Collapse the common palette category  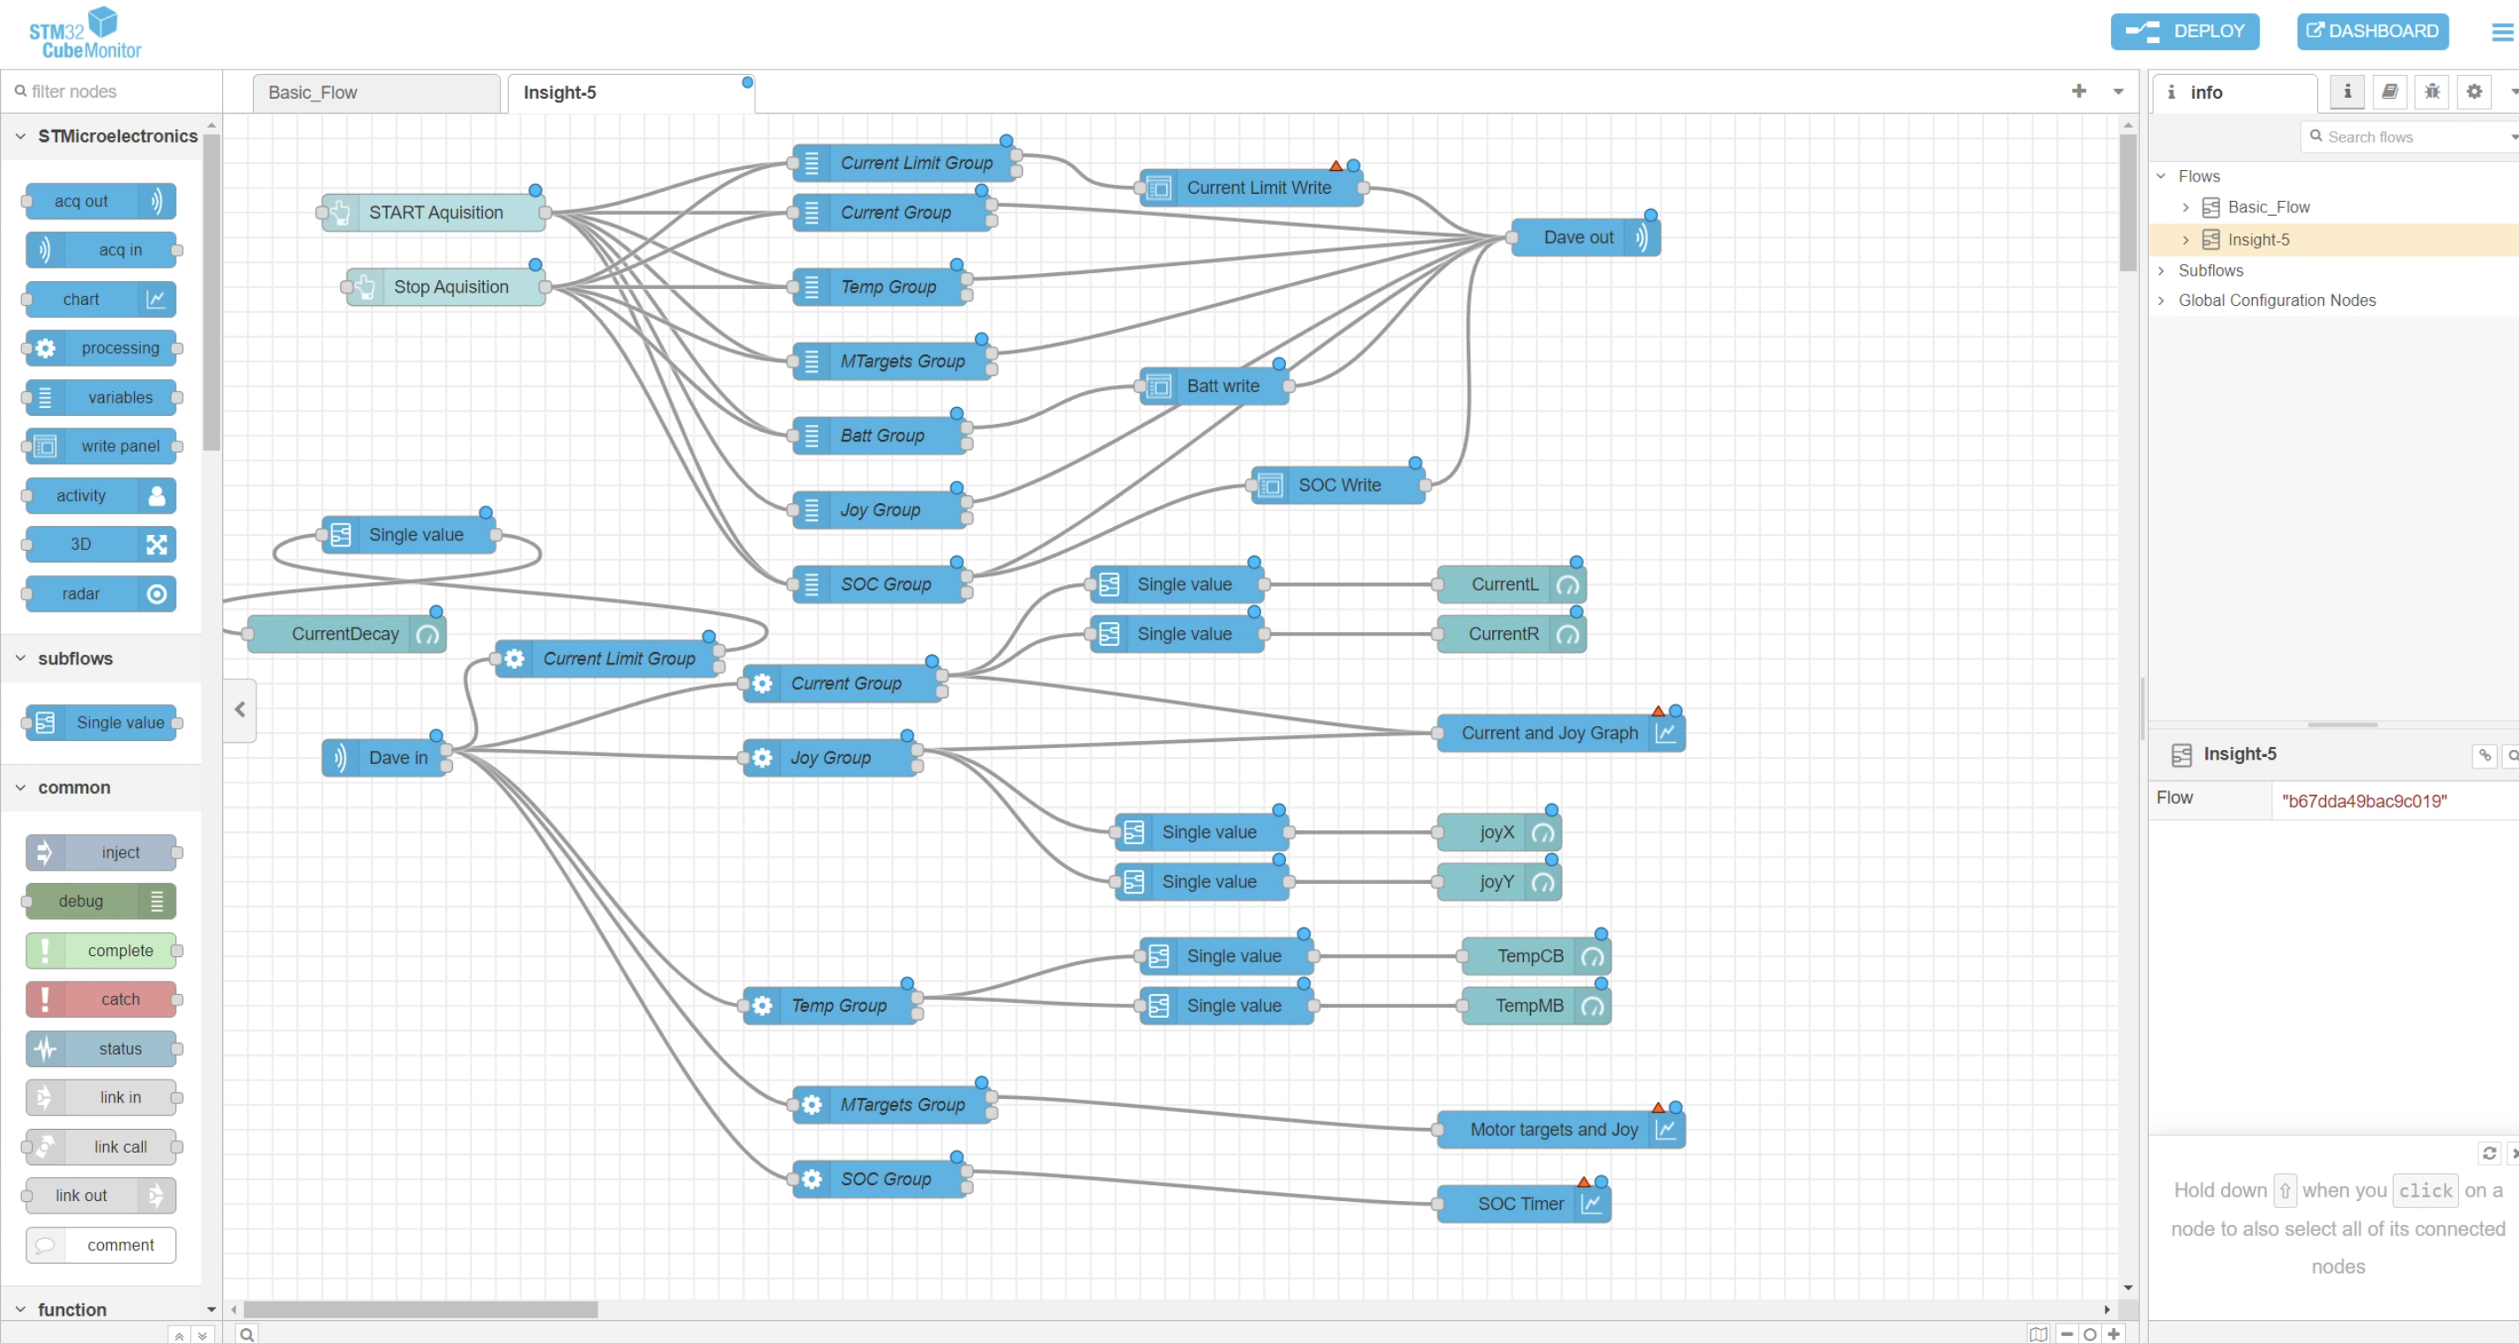(x=101, y=788)
